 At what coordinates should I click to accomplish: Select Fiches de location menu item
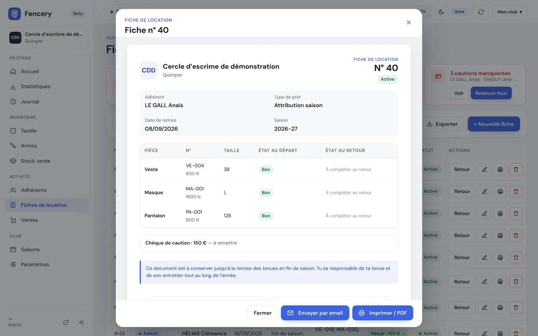click(47, 205)
